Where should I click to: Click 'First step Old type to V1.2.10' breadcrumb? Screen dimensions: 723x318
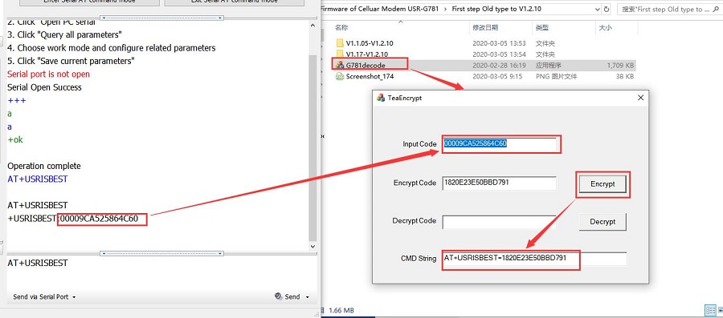[x=497, y=9]
